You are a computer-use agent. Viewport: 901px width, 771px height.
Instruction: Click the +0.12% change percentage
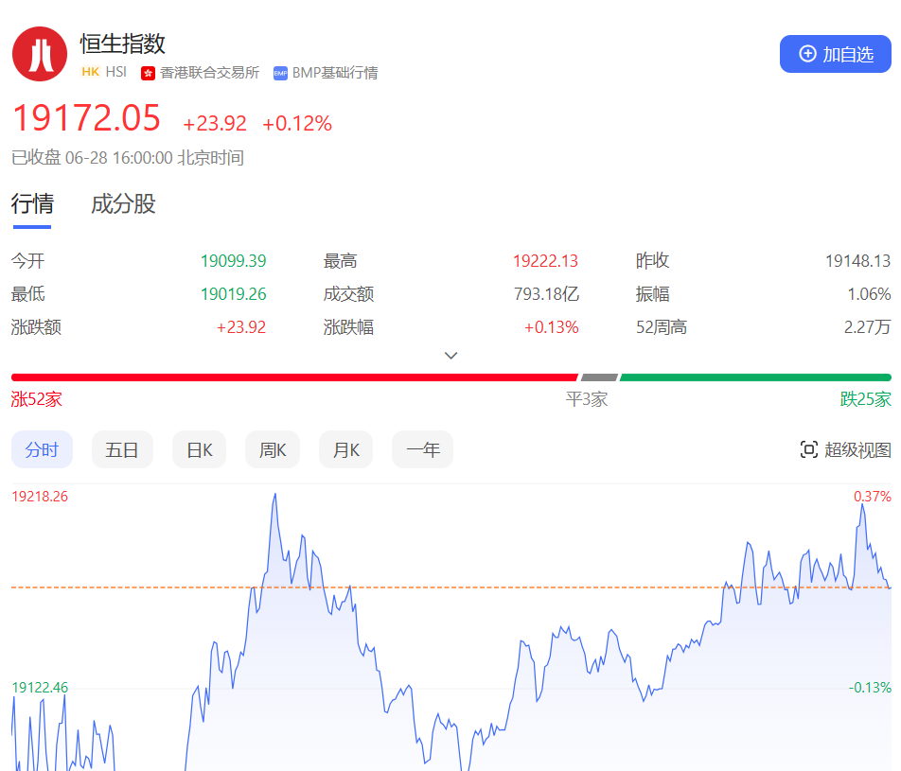click(297, 124)
